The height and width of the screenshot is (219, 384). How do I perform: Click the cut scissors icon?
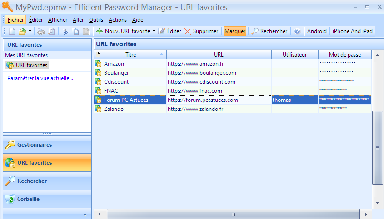coord(65,31)
